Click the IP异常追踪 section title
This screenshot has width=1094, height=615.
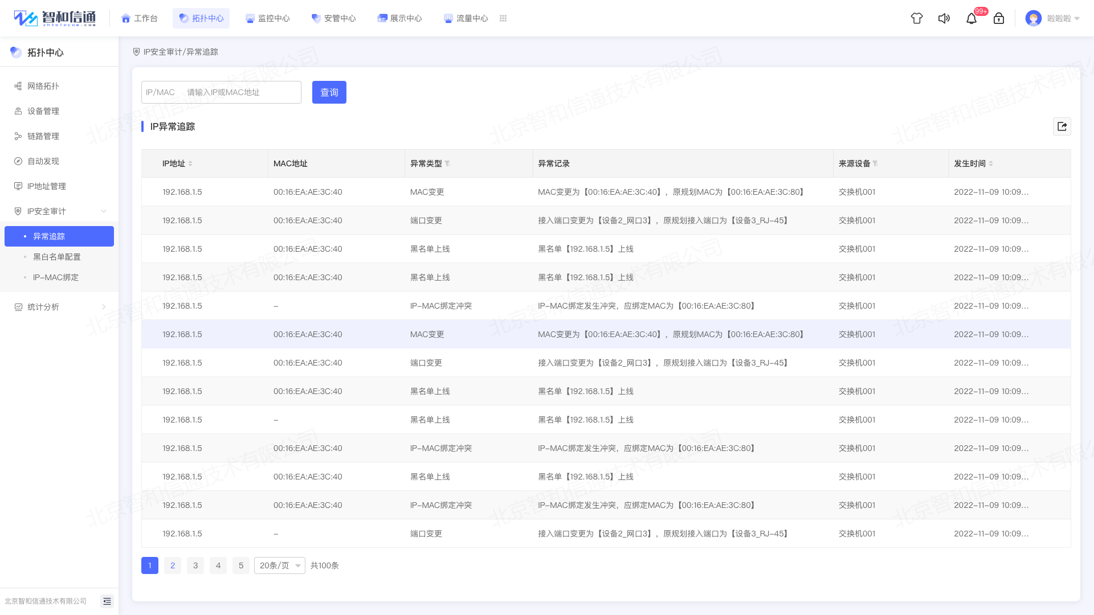[173, 126]
